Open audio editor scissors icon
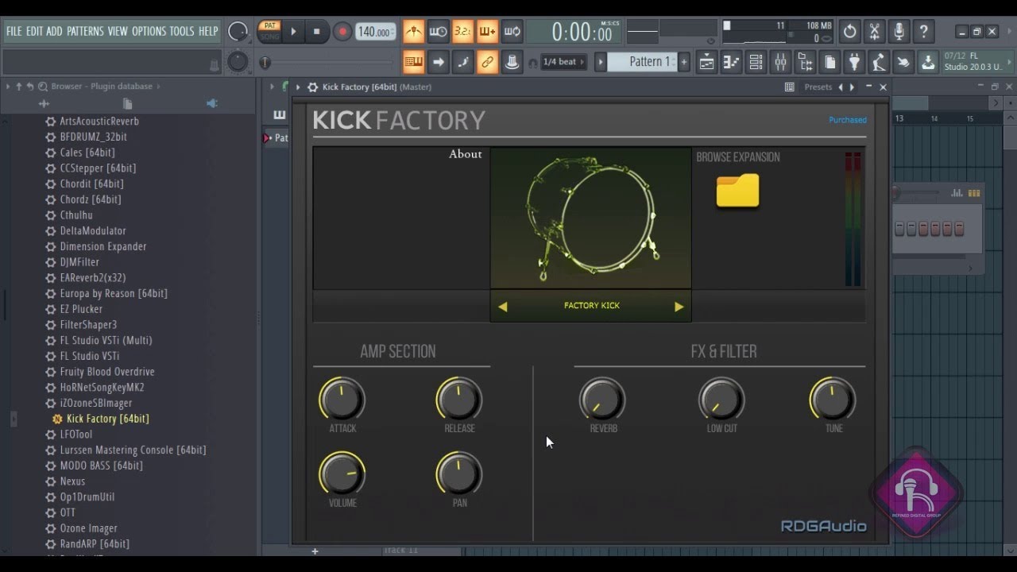 point(874,32)
